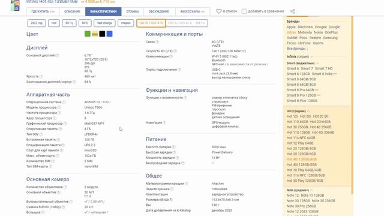384x216 pixels.
Task: Switch to the ОПИСАНИЕ tab
Action: point(72,11)
